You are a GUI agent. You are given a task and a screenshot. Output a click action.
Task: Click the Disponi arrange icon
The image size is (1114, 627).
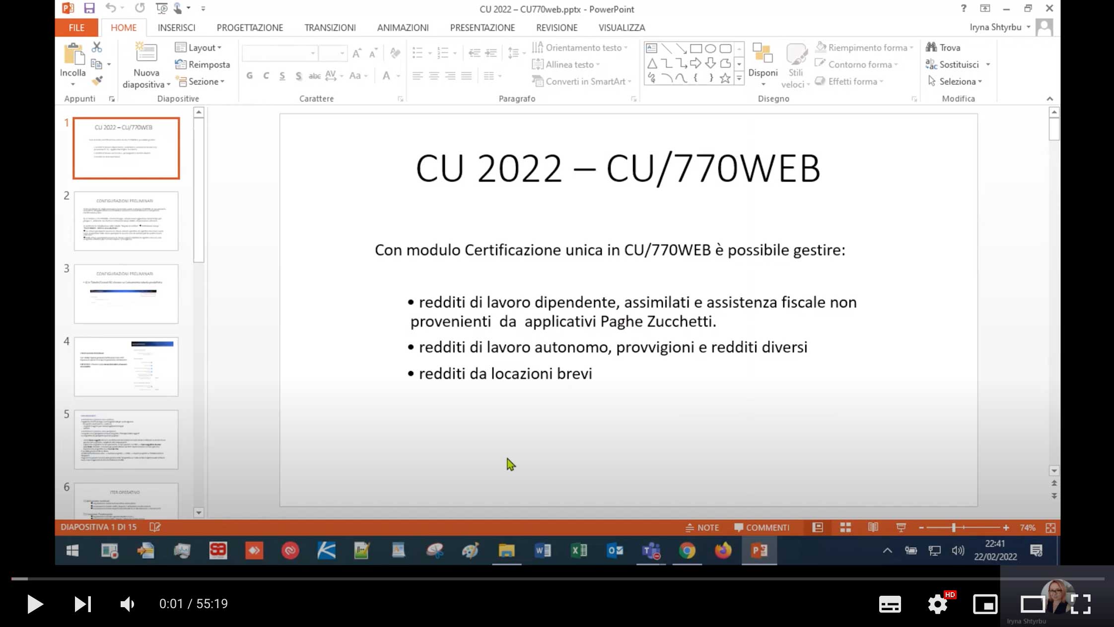(763, 53)
